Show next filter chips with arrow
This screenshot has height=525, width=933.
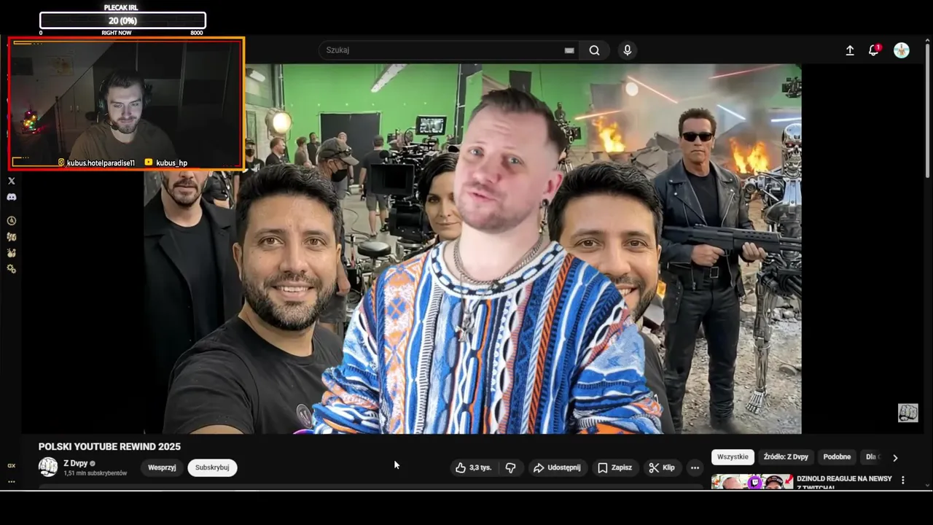[x=895, y=457]
